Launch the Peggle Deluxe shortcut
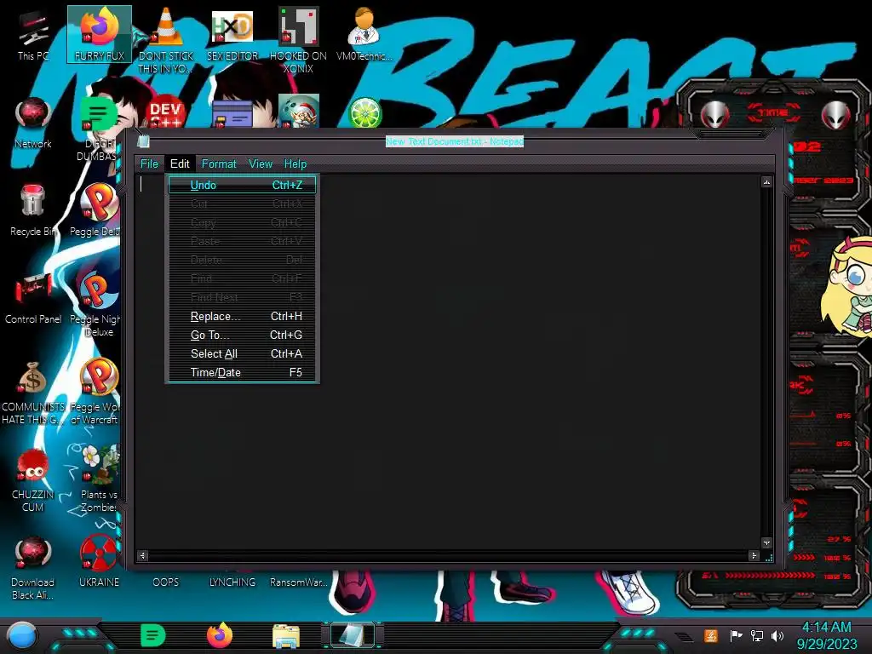Viewport: 872px width, 654px height. [98, 210]
